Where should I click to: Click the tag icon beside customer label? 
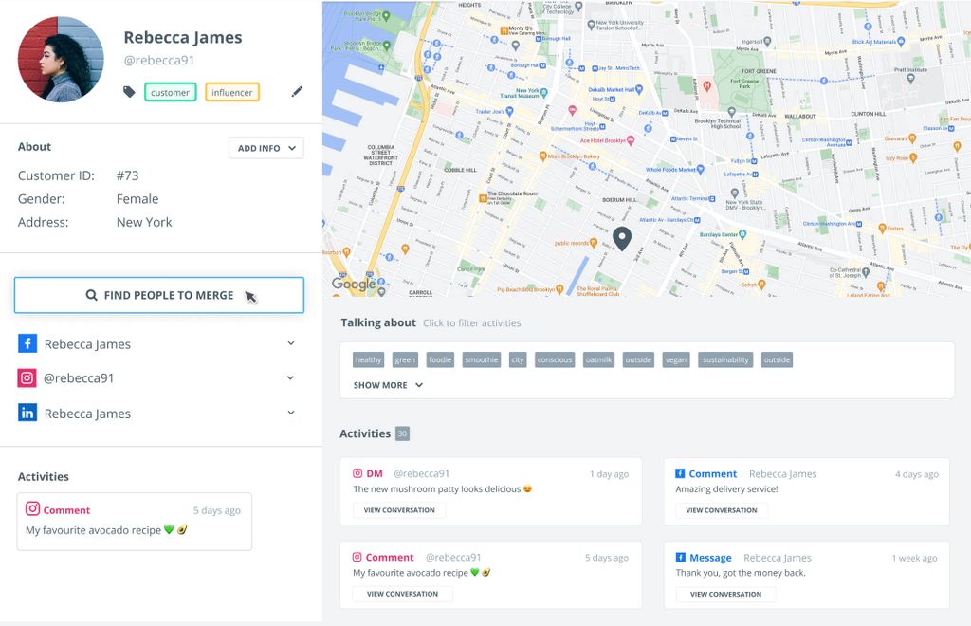(x=129, y=92)
